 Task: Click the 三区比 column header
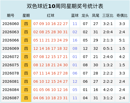click(x=108, y=15)
